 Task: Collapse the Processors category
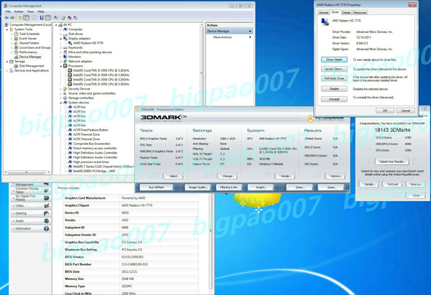61,66
